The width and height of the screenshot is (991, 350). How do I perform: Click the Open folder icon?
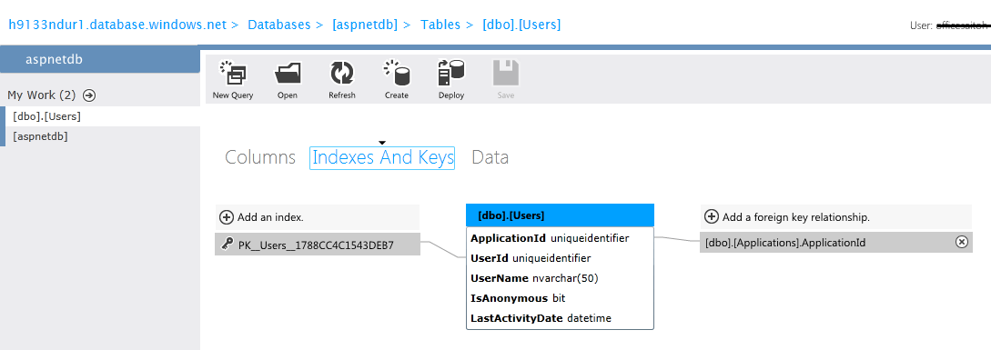pos(288,74)
